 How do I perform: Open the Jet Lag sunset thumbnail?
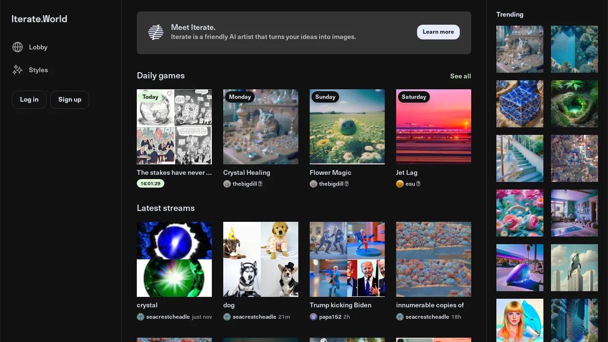434,127
